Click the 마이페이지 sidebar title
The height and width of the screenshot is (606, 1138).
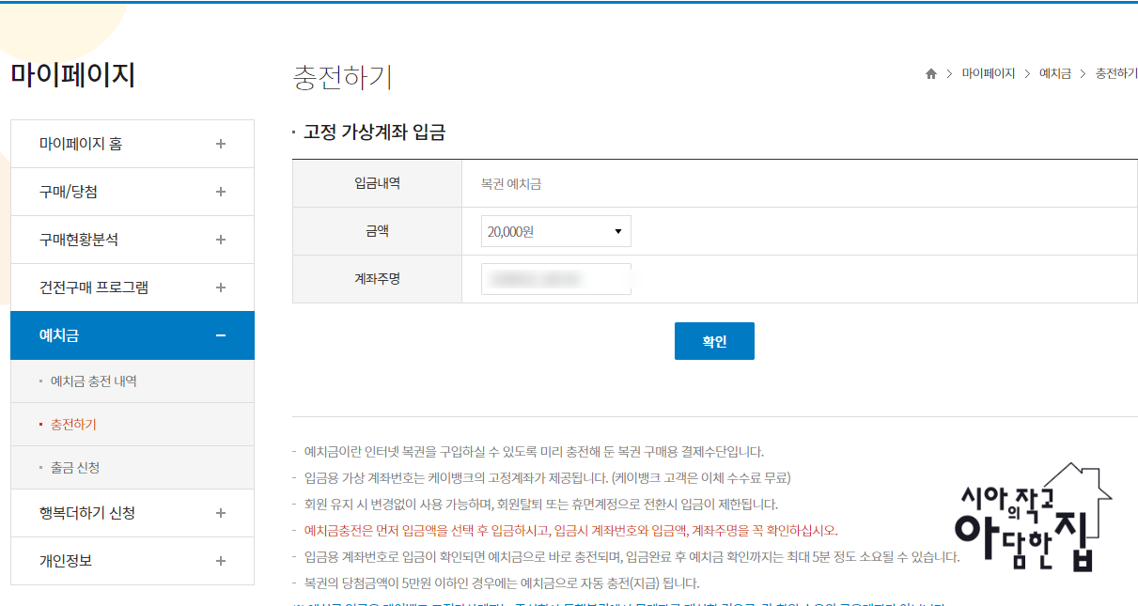(x=73, y=75)
